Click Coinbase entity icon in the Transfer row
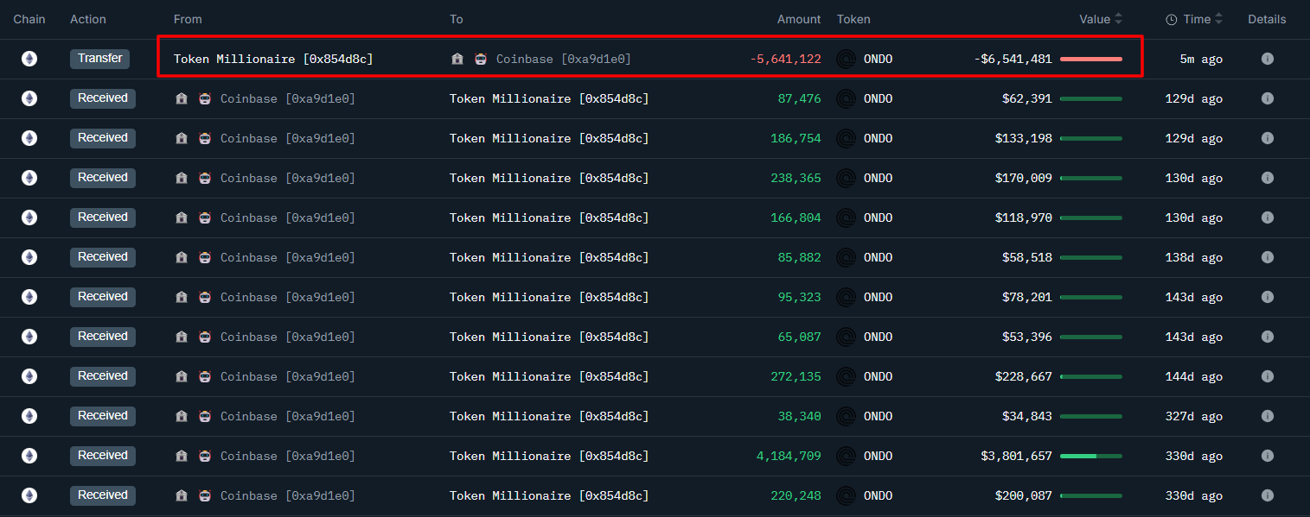The width and height of the screenshot is (1310, 517). [x=481, y=59]
